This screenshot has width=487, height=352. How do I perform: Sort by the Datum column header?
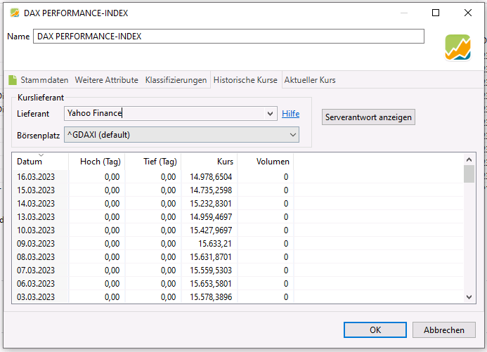[40, 162]
